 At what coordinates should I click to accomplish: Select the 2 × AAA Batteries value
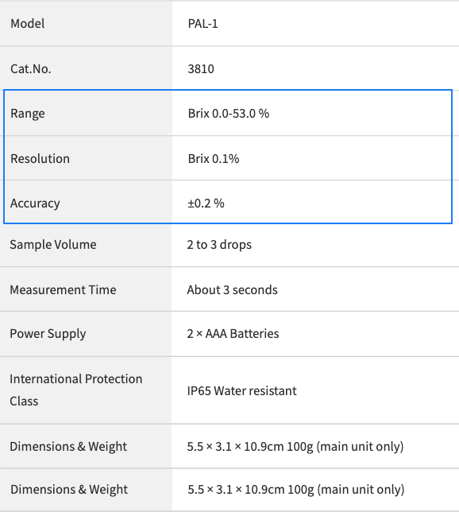(233, 334)
